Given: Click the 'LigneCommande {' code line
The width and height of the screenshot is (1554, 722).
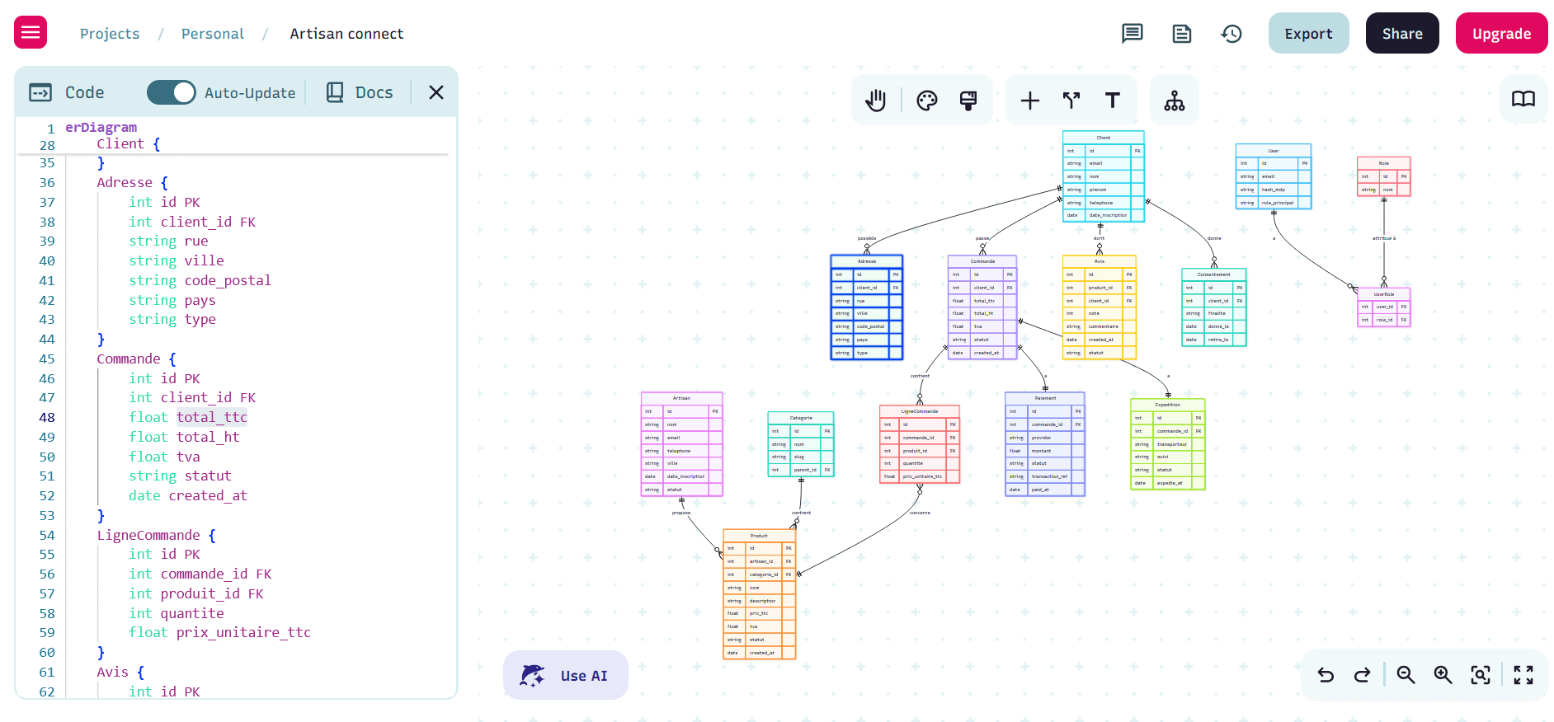Looking at the screenshot, I should [x=156, y=535].
